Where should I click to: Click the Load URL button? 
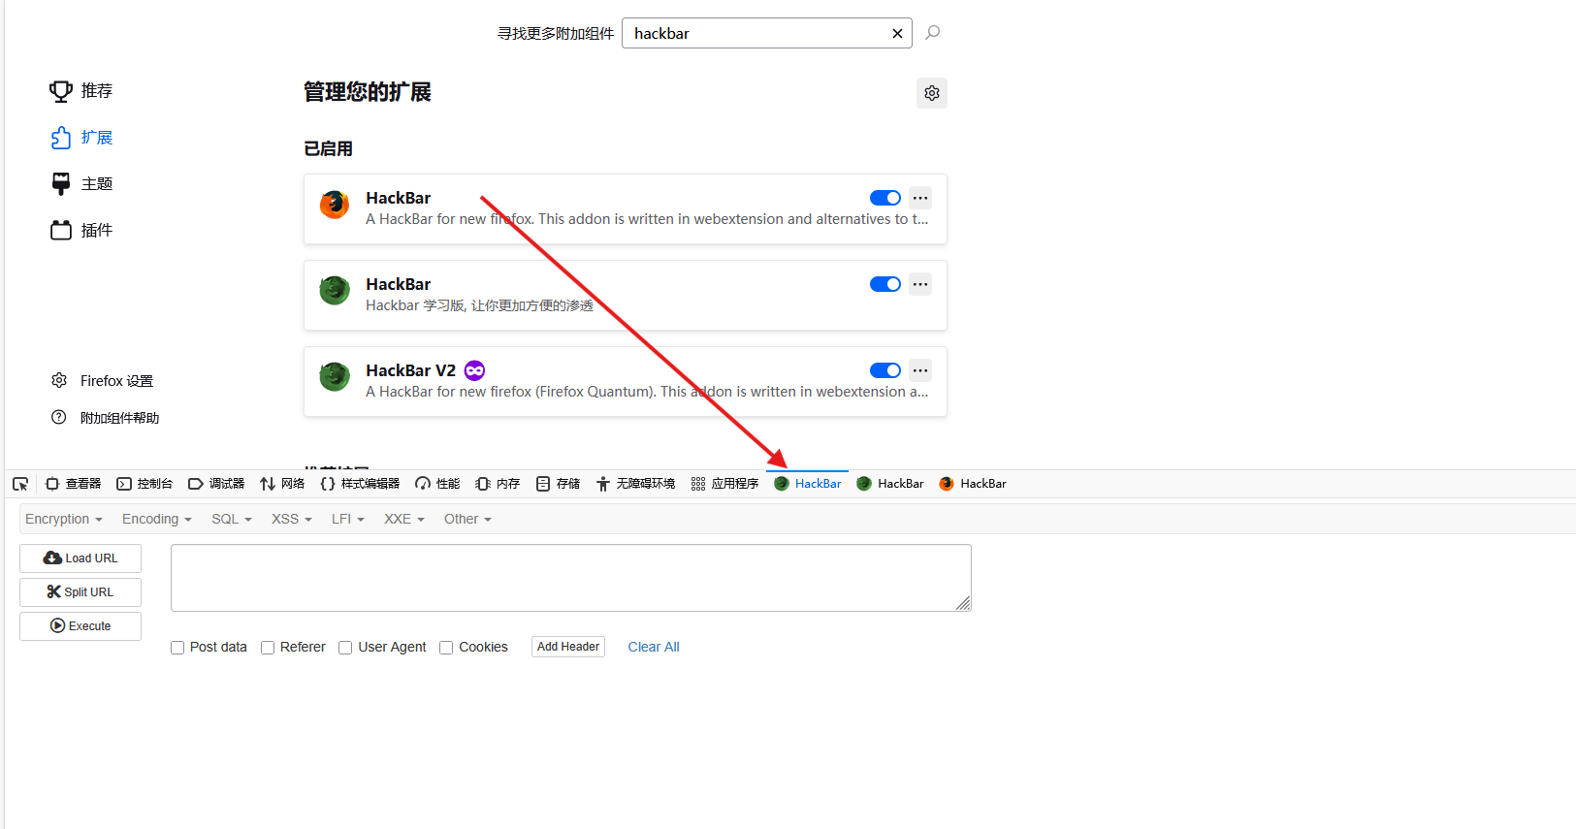[x=80, y=558]
